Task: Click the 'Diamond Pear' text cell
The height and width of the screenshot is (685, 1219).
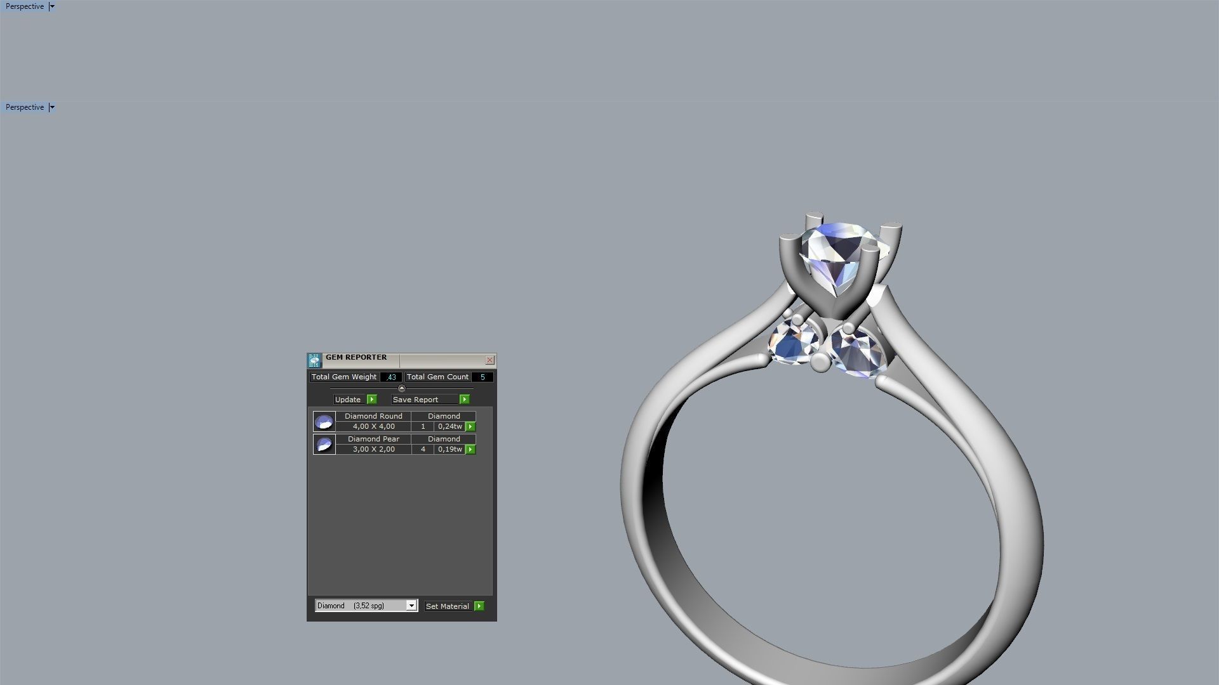Action: click(373, 439)
